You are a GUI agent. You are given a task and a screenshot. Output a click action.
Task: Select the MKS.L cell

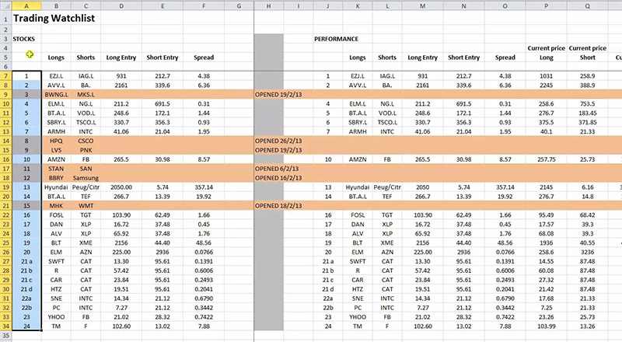(x=86, y=94)
